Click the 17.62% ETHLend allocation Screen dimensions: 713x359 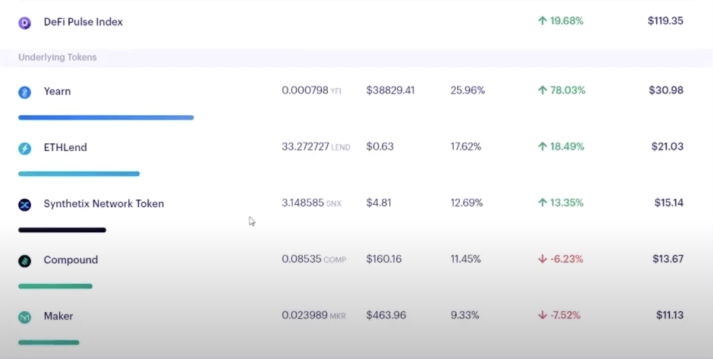click(x=466, y=147)
